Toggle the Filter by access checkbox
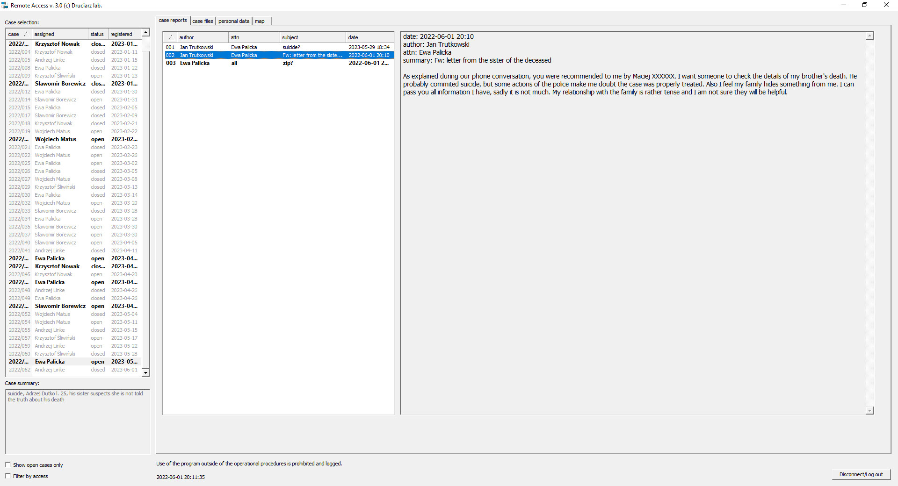This screenshot has width=898, height=486. [8, 476]
